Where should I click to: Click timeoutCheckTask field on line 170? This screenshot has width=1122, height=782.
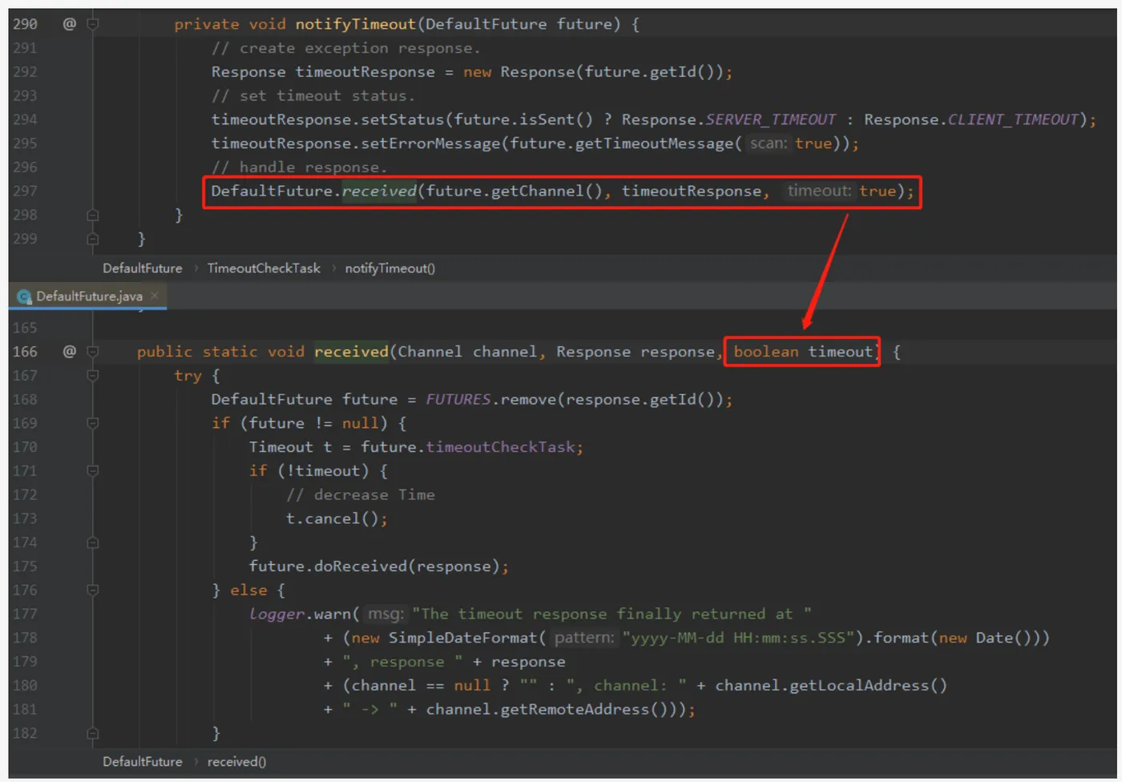tap(501, 447)
